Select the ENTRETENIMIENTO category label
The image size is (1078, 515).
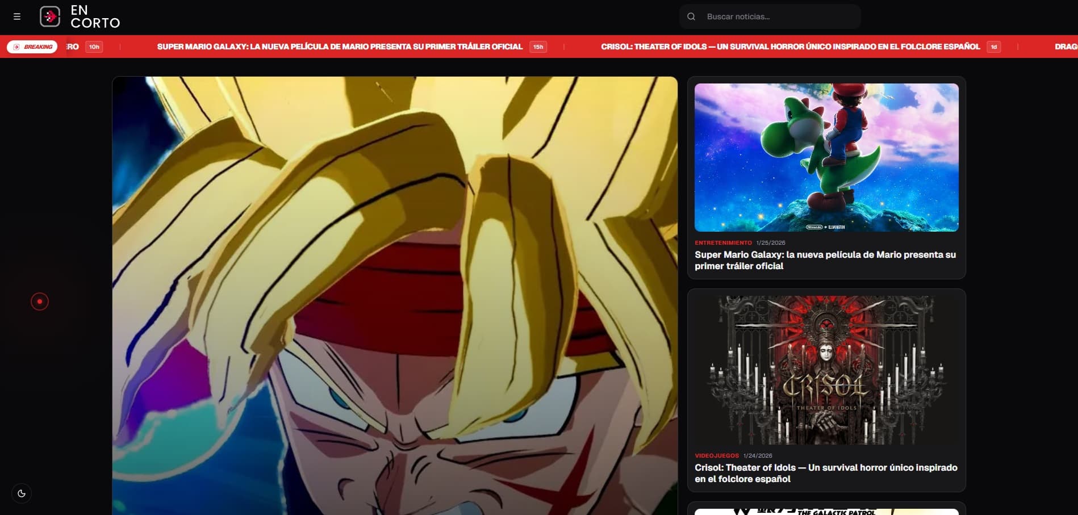[x=723, y=242]
